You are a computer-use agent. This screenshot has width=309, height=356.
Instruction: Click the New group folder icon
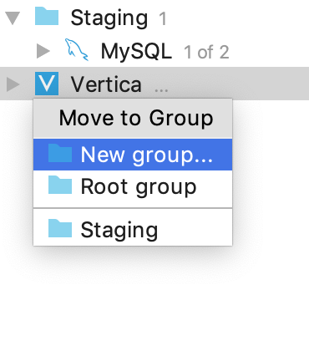(60, 153)
